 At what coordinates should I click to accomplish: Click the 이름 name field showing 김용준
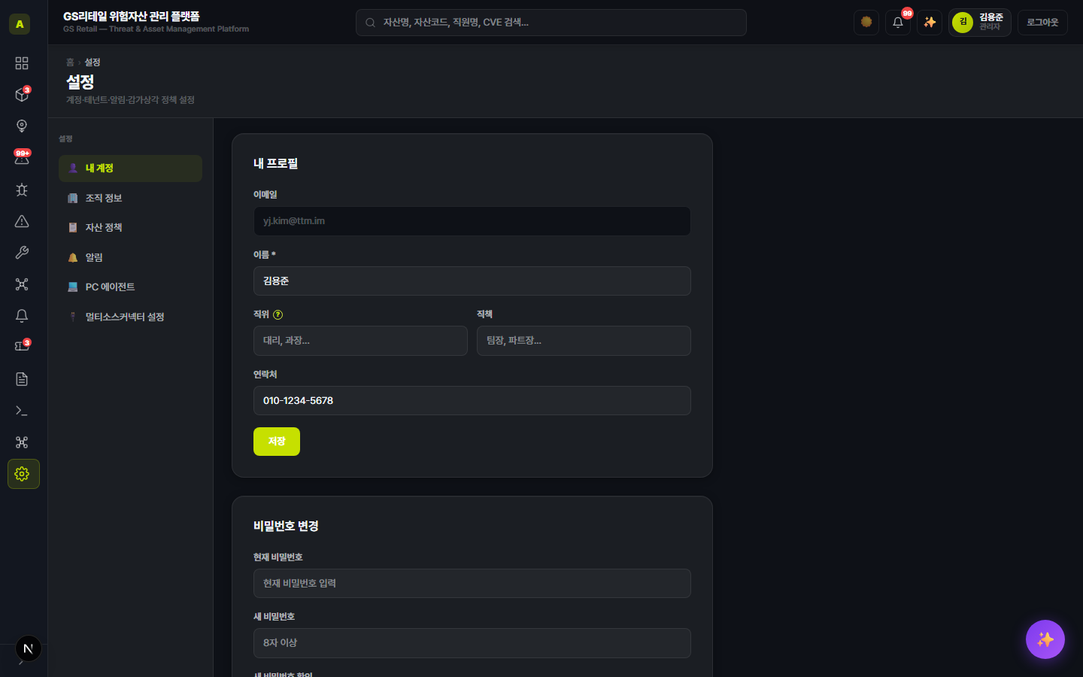point(472,281)
